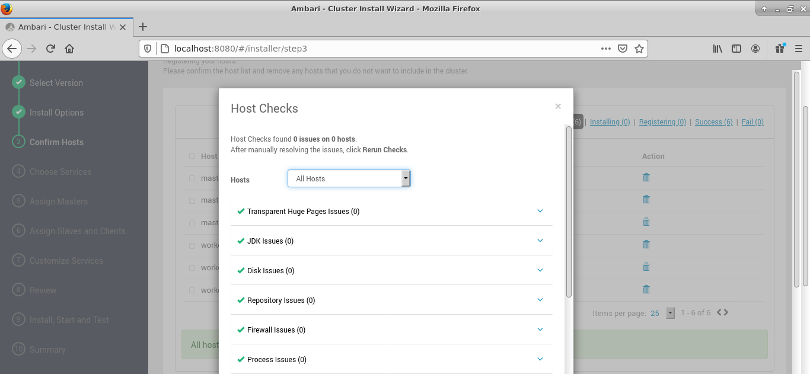This screenshot has height=374, width=810.
Task: Open the Firefox library icon
Action: click(x=717, y=49)
